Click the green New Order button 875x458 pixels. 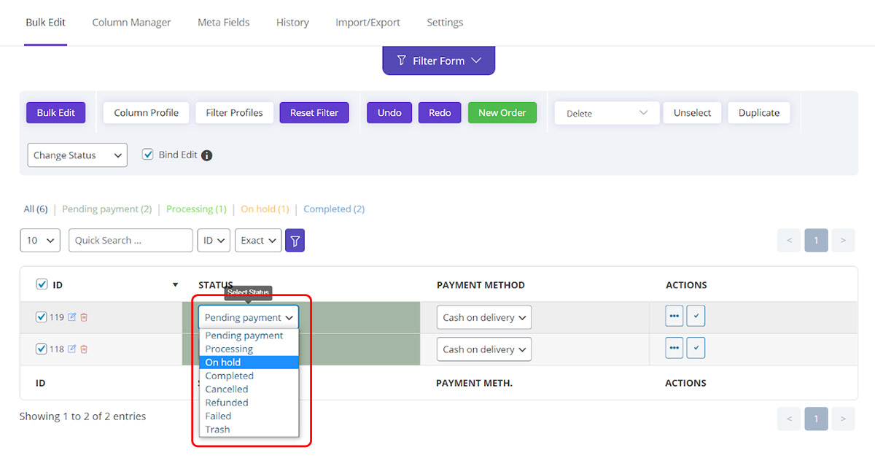click(x=502, y=112)
